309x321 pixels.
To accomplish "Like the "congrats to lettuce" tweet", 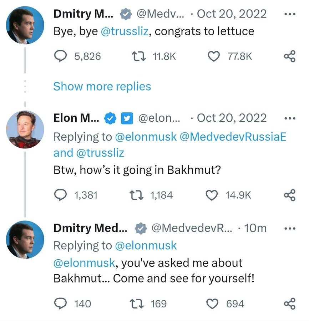I will (213, 56).
